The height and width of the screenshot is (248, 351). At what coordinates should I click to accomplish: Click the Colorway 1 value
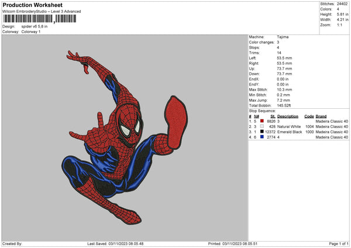click(31, 32)
